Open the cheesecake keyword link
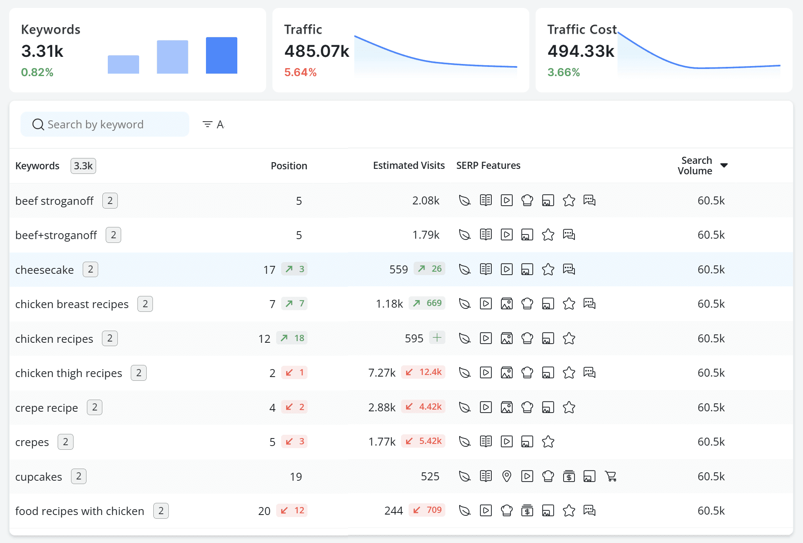This screenshot has height=543, width=803. pos(44,270)
